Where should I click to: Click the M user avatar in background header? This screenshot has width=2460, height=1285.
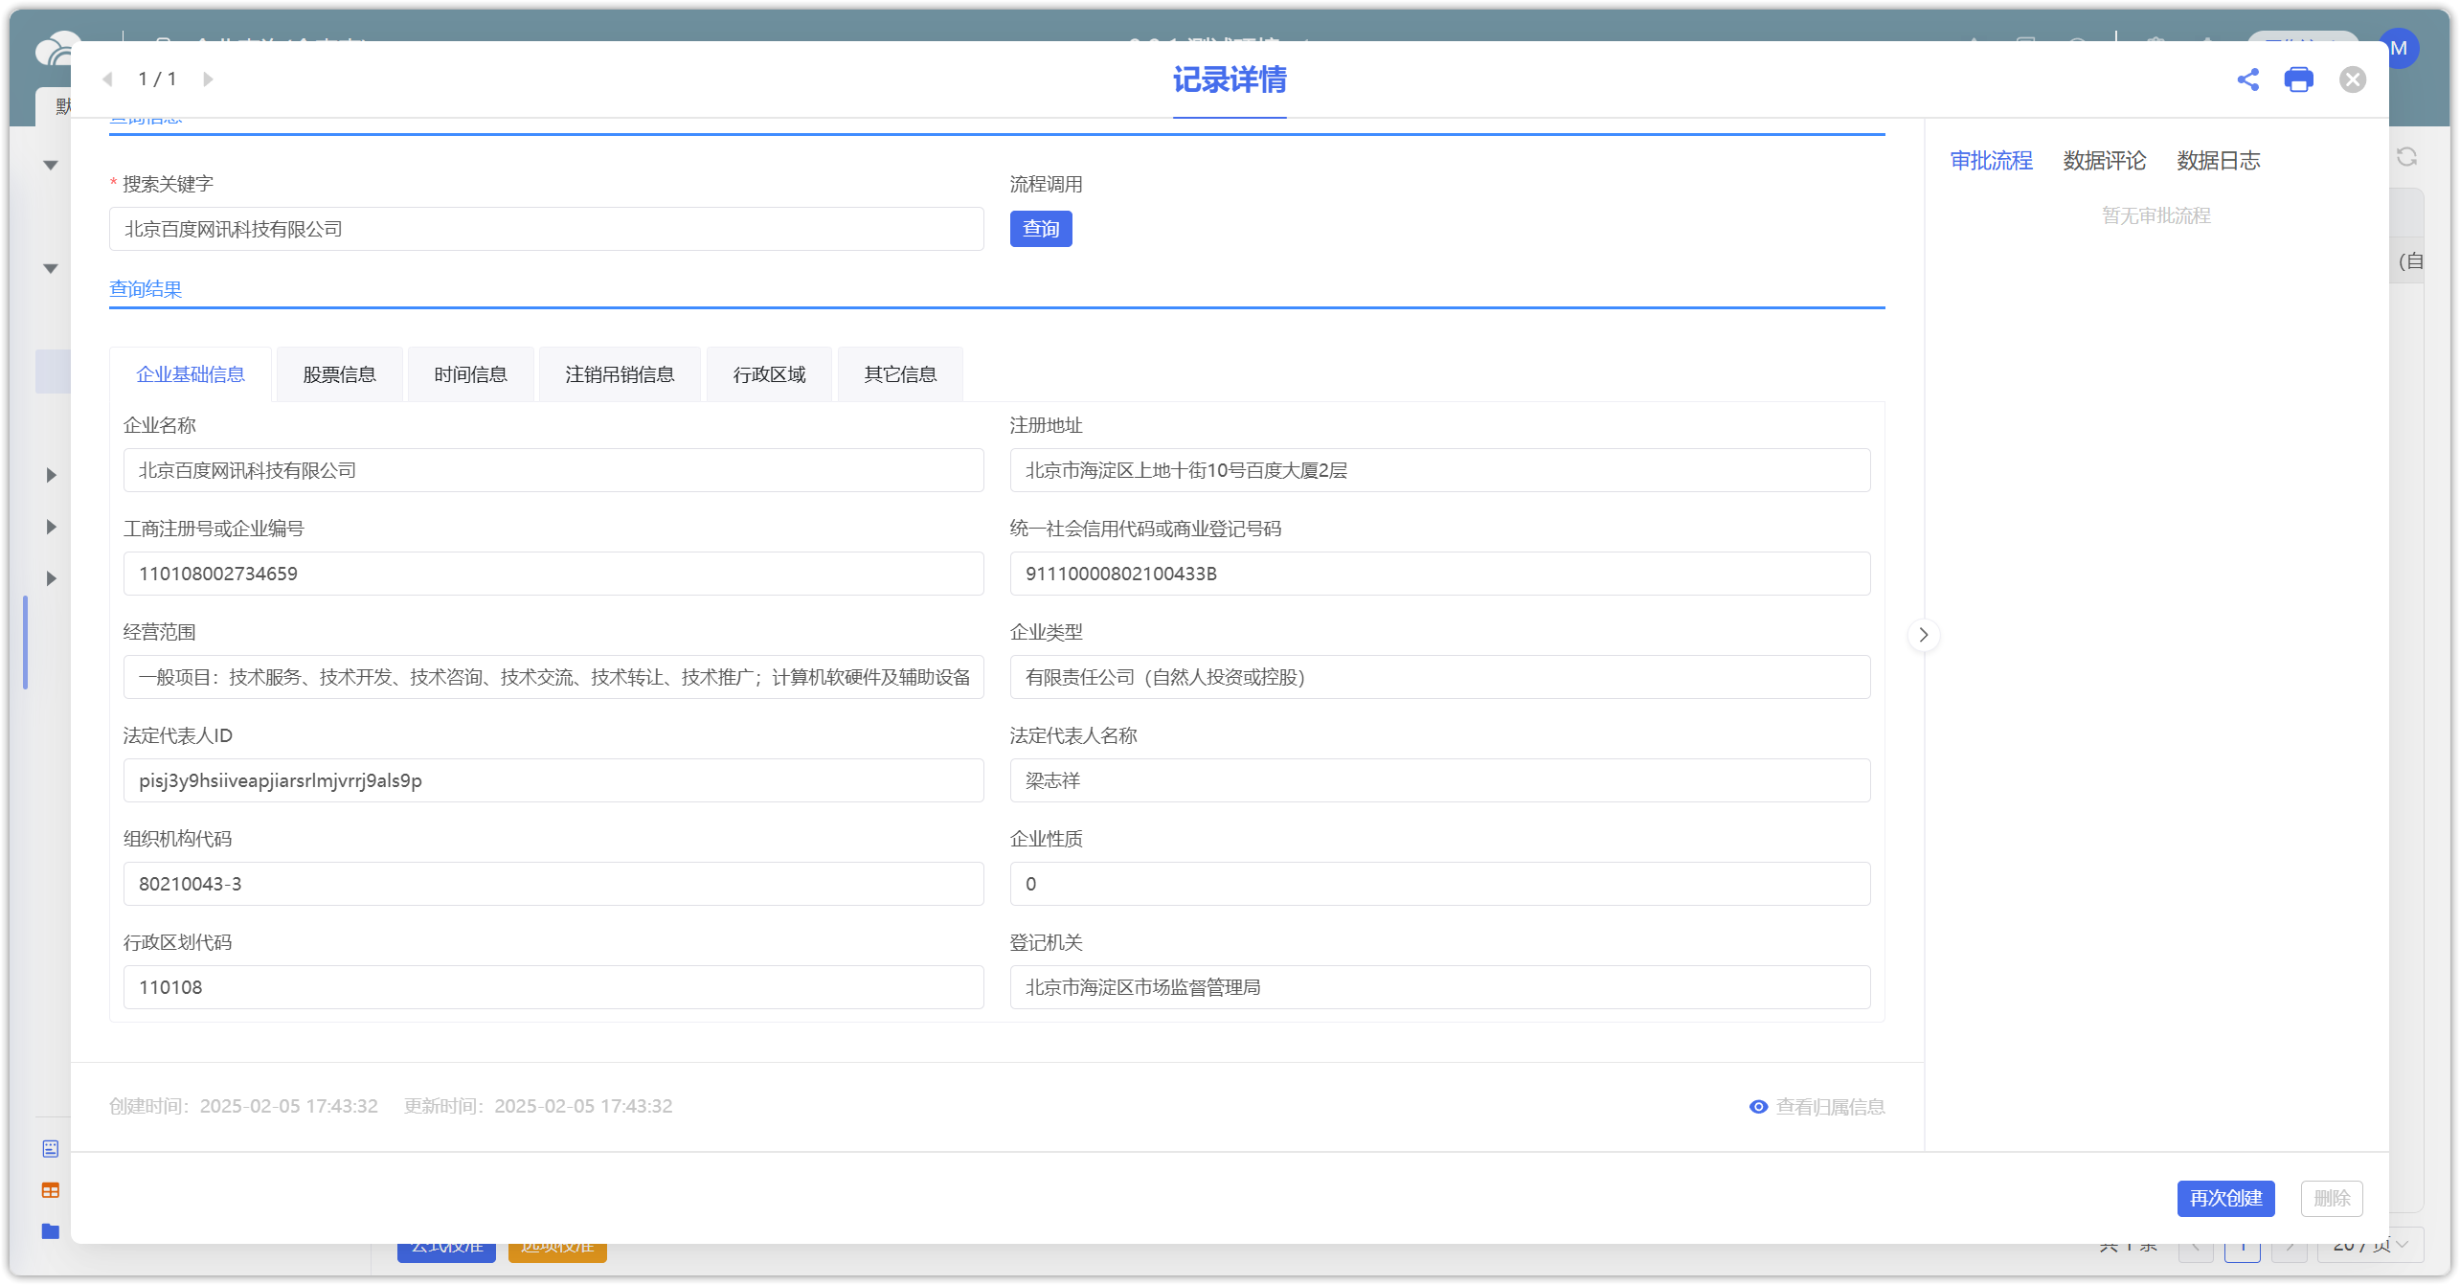pyautogui.click(x=2402, y=48)
